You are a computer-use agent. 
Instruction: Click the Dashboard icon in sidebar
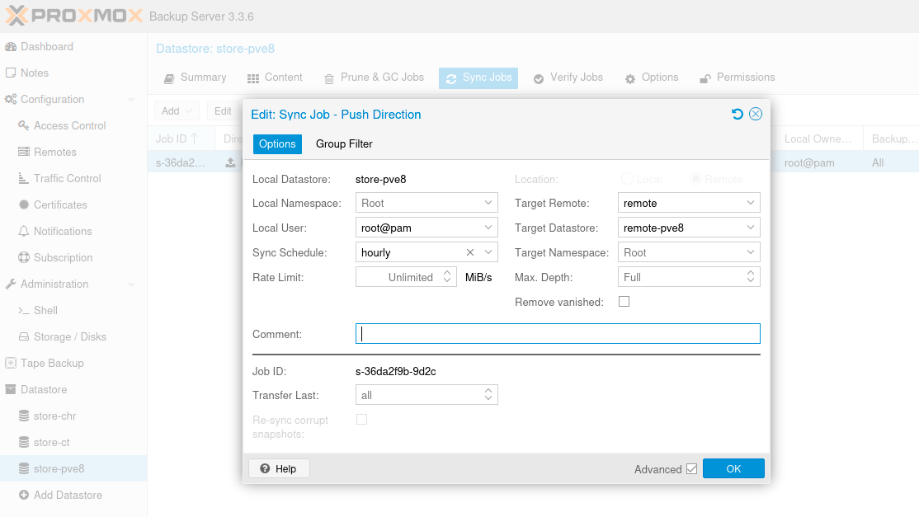(x=11, y=47)
